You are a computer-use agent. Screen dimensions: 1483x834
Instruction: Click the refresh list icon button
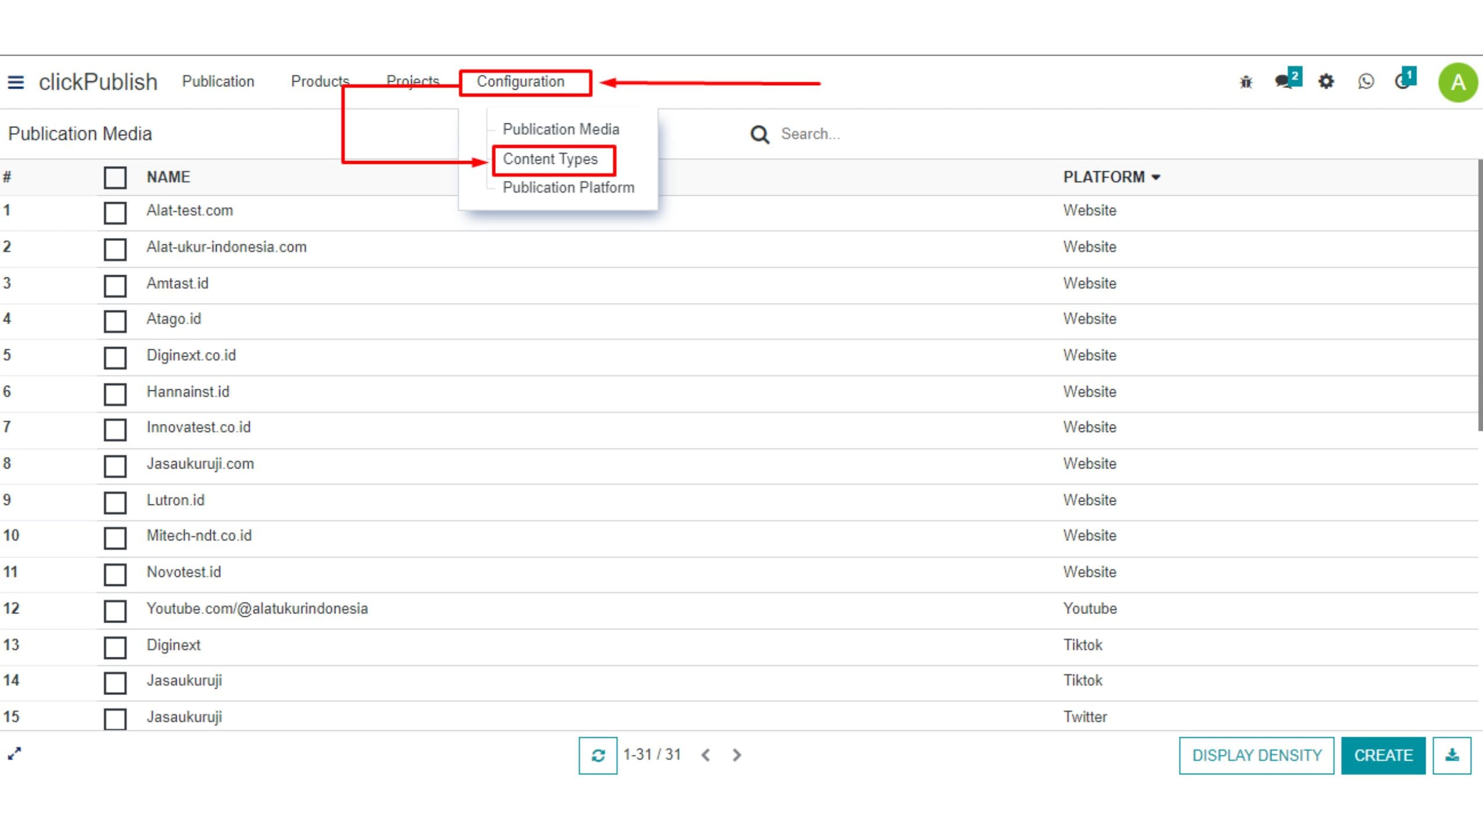[598, 755]
